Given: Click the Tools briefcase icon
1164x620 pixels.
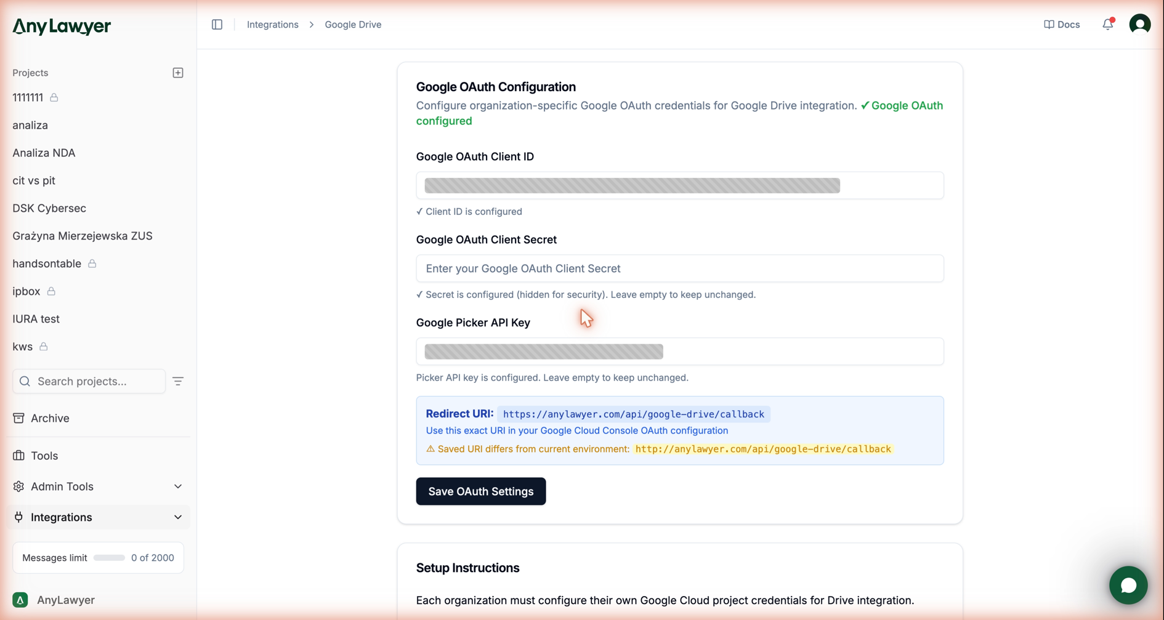Looking at the screenshot, I should pos(18,456).
